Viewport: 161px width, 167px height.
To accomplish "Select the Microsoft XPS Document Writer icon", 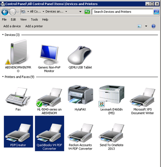I will click(142, 97).
